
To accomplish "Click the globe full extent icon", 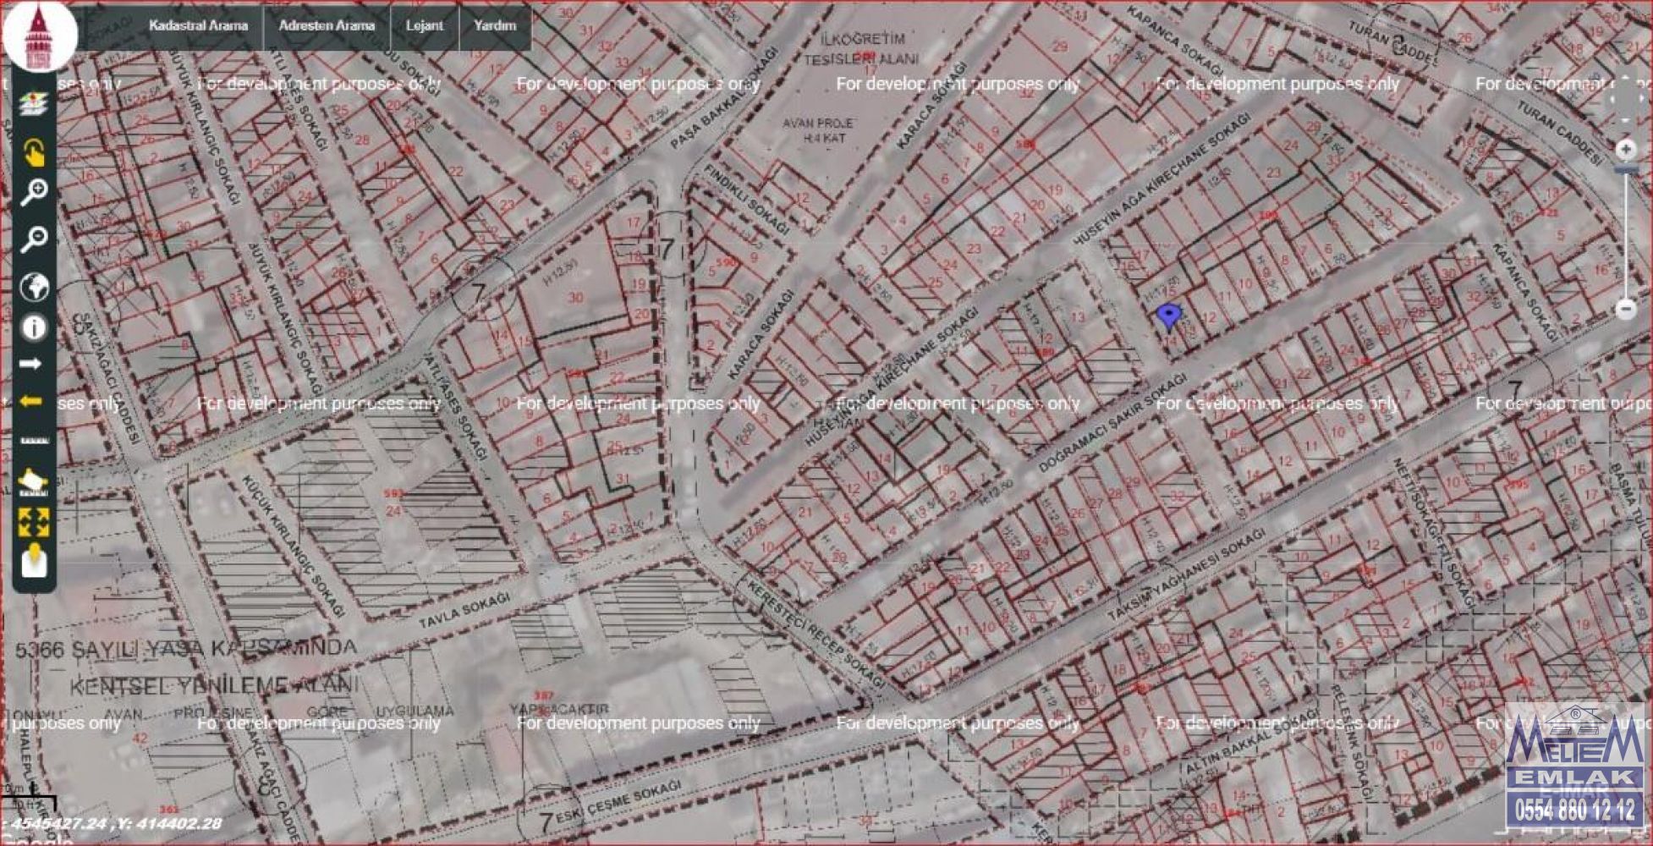I will [x=34, y=287].
